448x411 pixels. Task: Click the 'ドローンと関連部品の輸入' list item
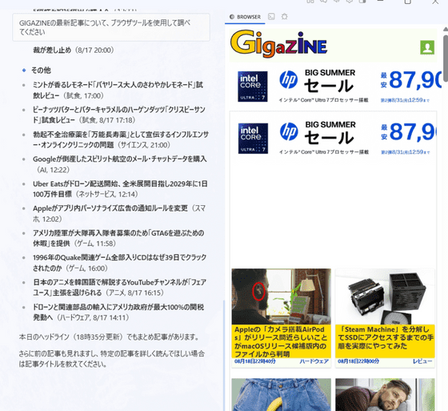[x=118, y=312]
